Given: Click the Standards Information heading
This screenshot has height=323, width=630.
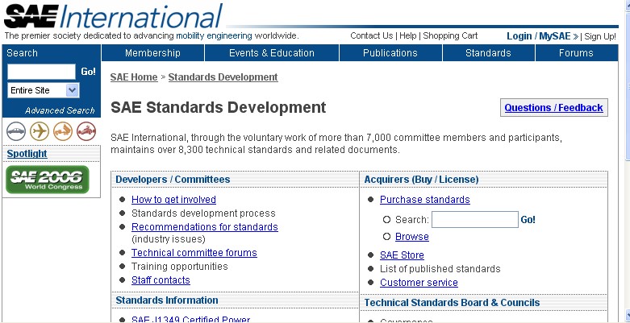Looking at the screenshot, I should tap(167, 300).
